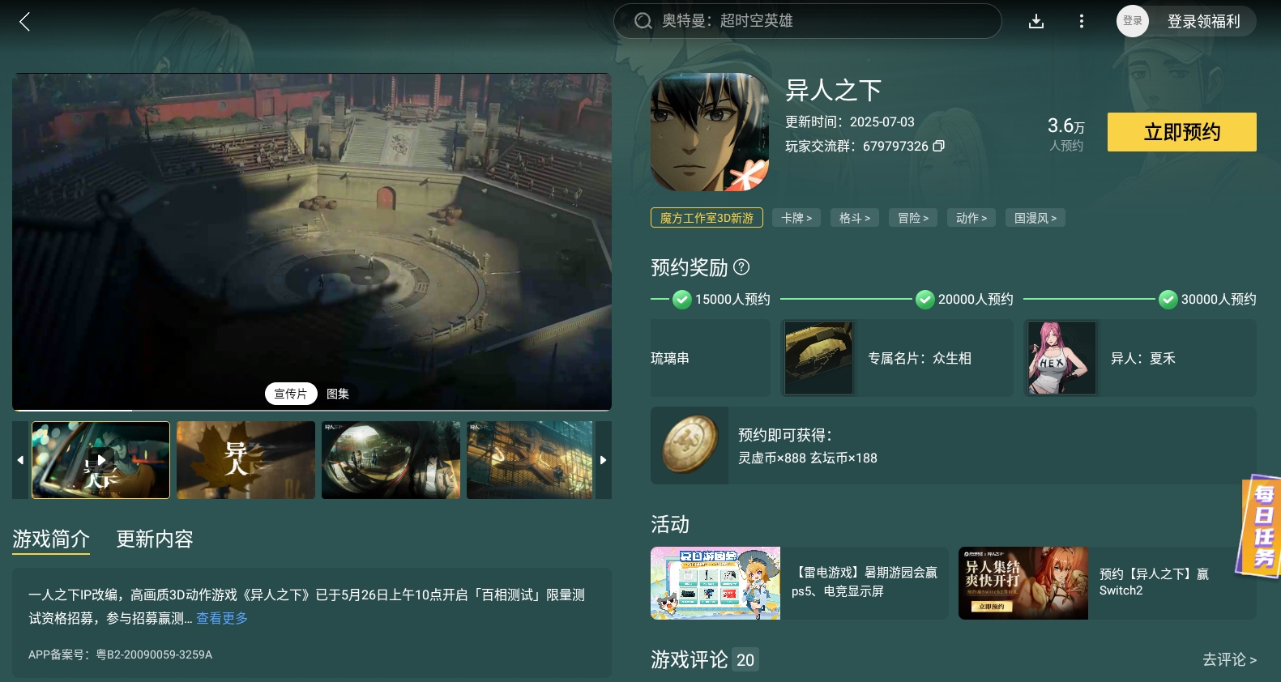1281x682 pixels.
Task: Switch media view to 宣传片
Action: 291,394
